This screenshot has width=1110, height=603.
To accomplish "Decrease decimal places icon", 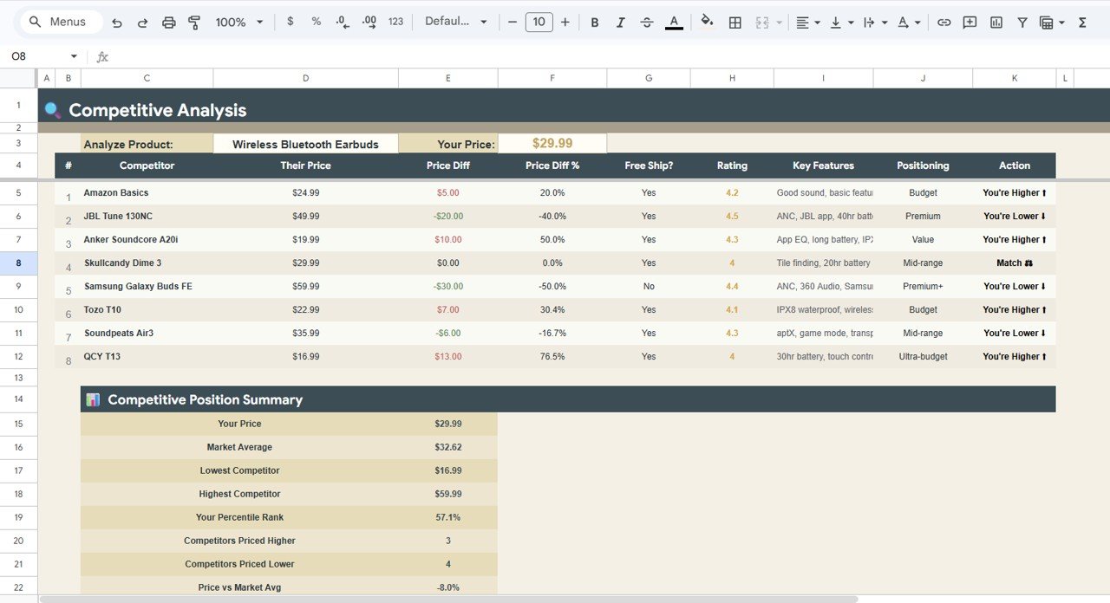I will pos(342,22).
